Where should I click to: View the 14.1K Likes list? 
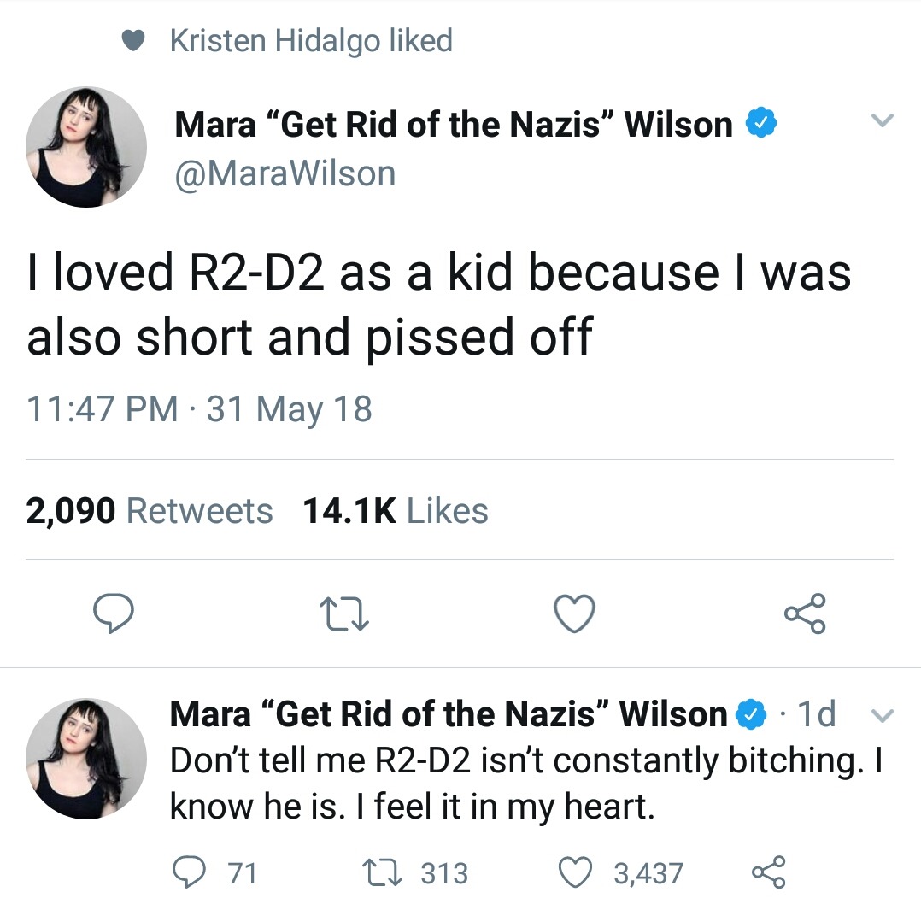[x=396, y=511]
